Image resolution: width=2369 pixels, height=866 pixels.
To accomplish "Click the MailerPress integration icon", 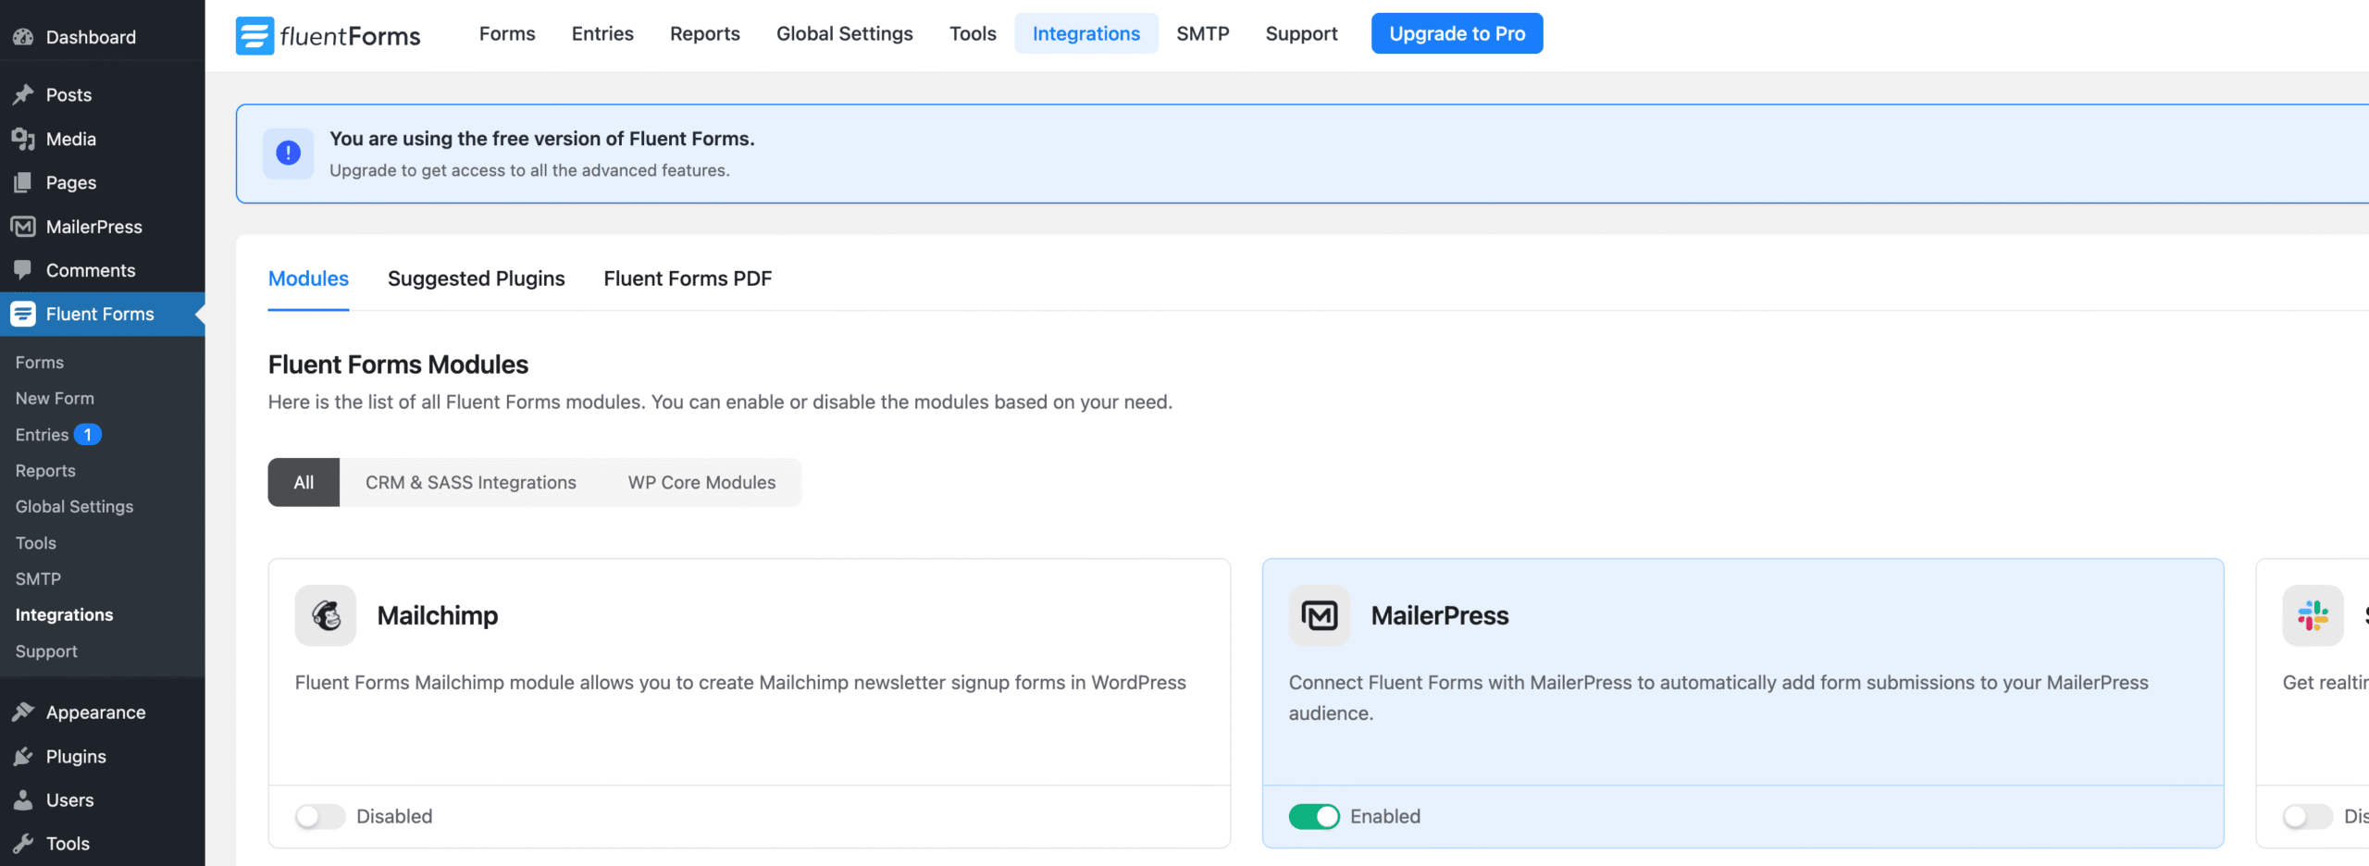I will 1318,614.
